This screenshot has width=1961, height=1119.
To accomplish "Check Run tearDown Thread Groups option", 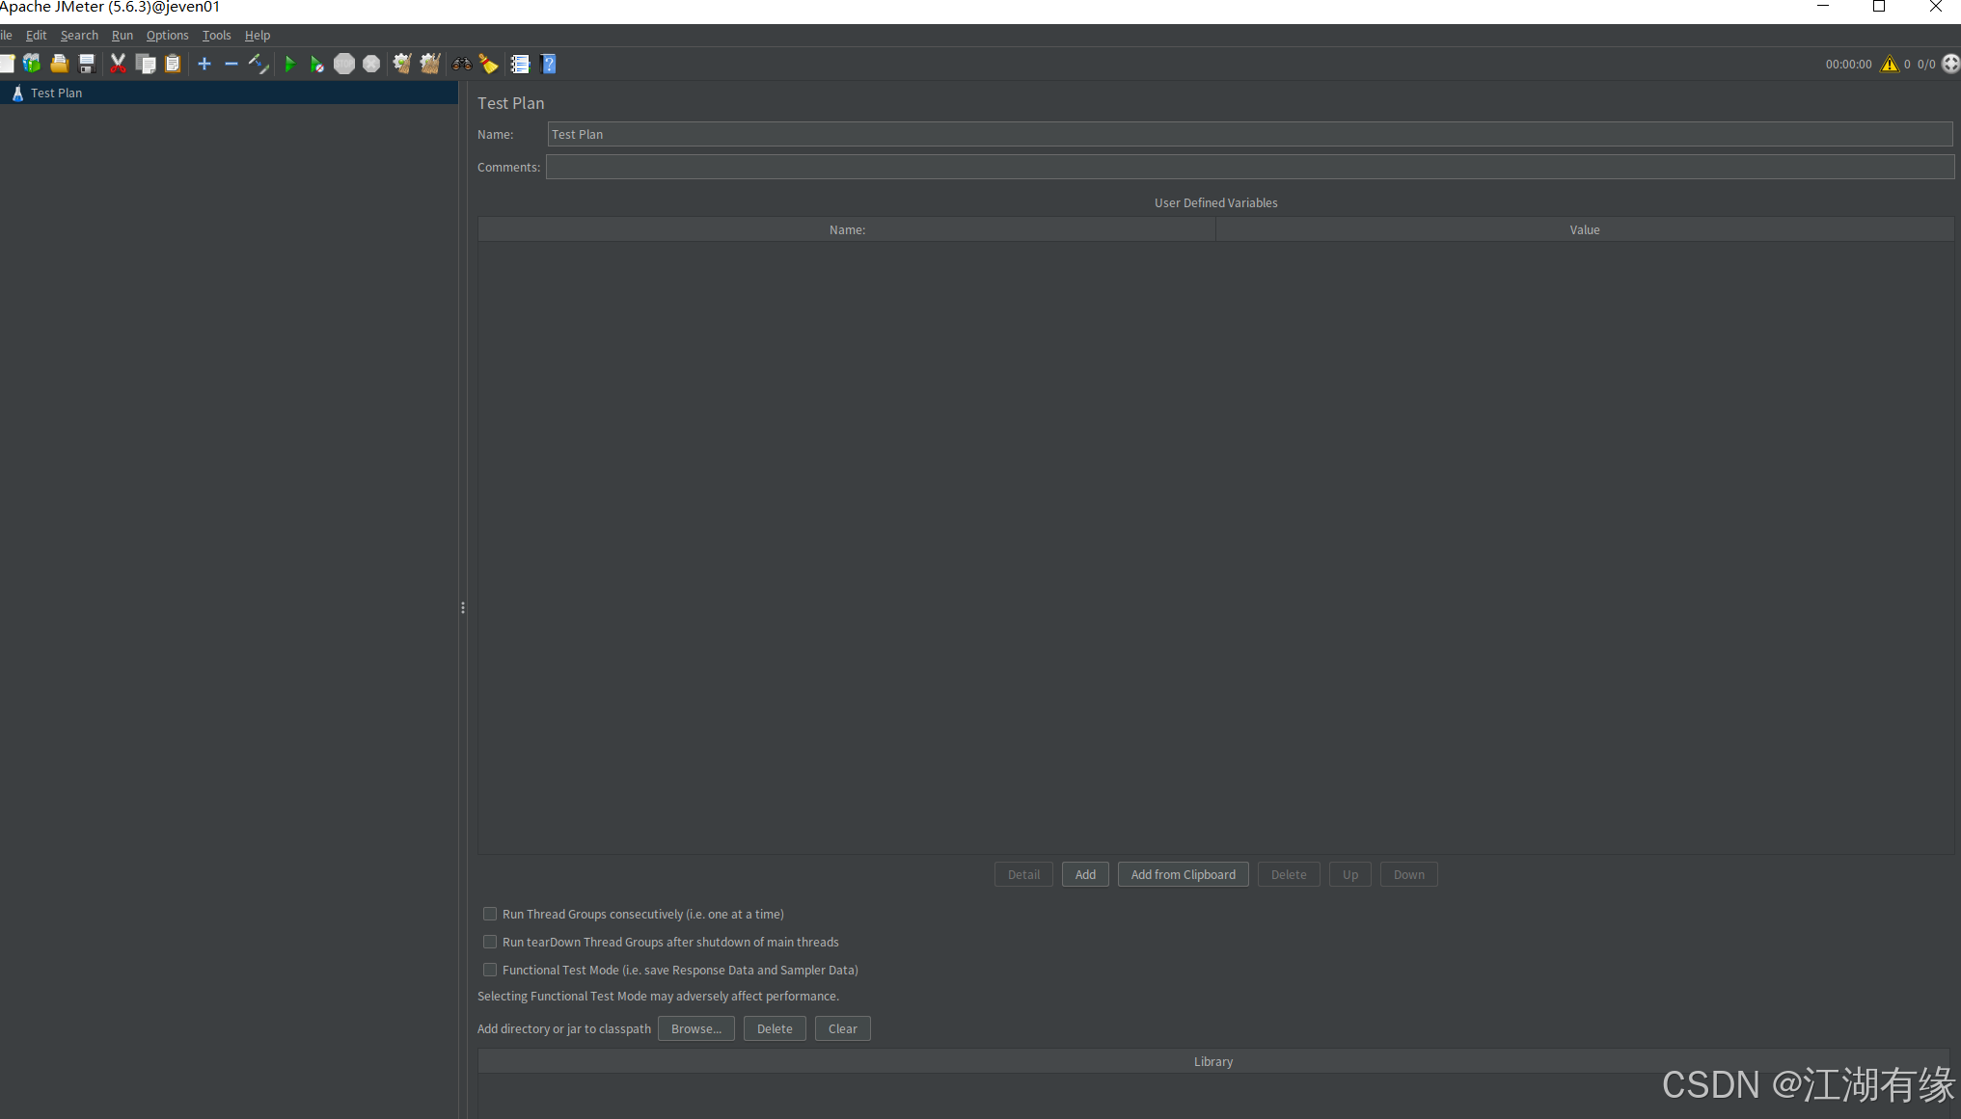I will point(490,942).
